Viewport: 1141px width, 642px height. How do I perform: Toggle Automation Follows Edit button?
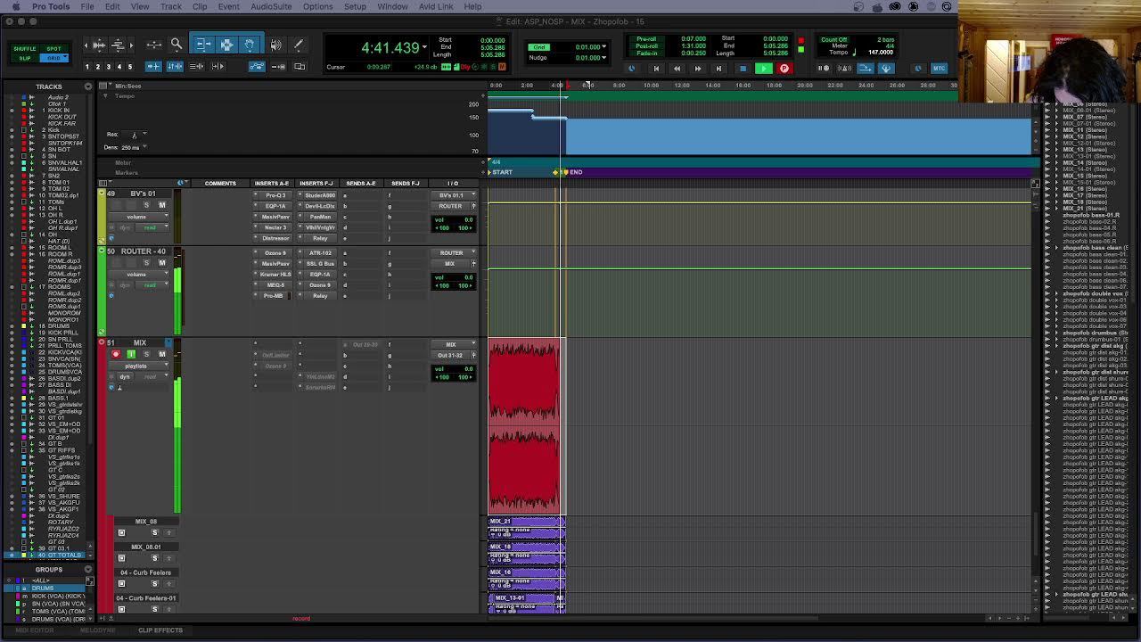pyautogui.click(x=257, y=67)
